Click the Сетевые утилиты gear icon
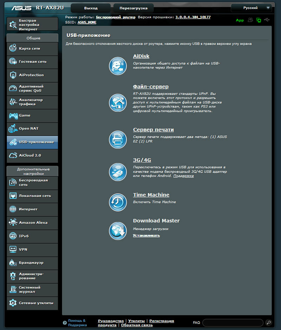This screenshot has width=281, height=330. coord(13,303)
